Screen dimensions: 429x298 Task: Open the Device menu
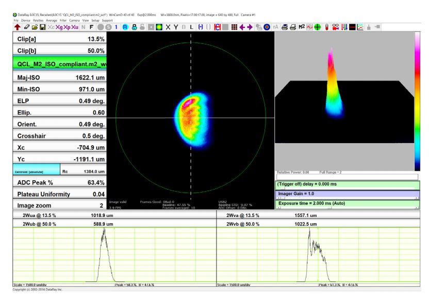pos(26,20)
